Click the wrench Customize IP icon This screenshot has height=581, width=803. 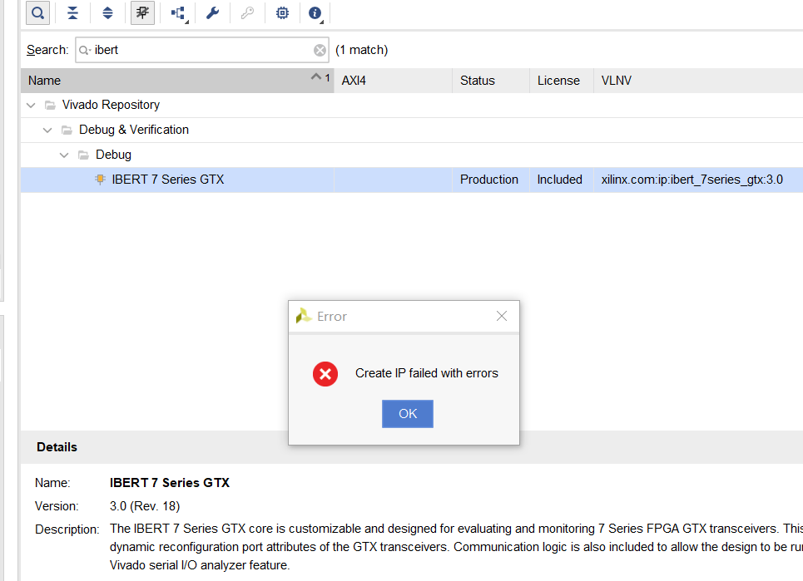pyautogui.click(x=212, y=12)
